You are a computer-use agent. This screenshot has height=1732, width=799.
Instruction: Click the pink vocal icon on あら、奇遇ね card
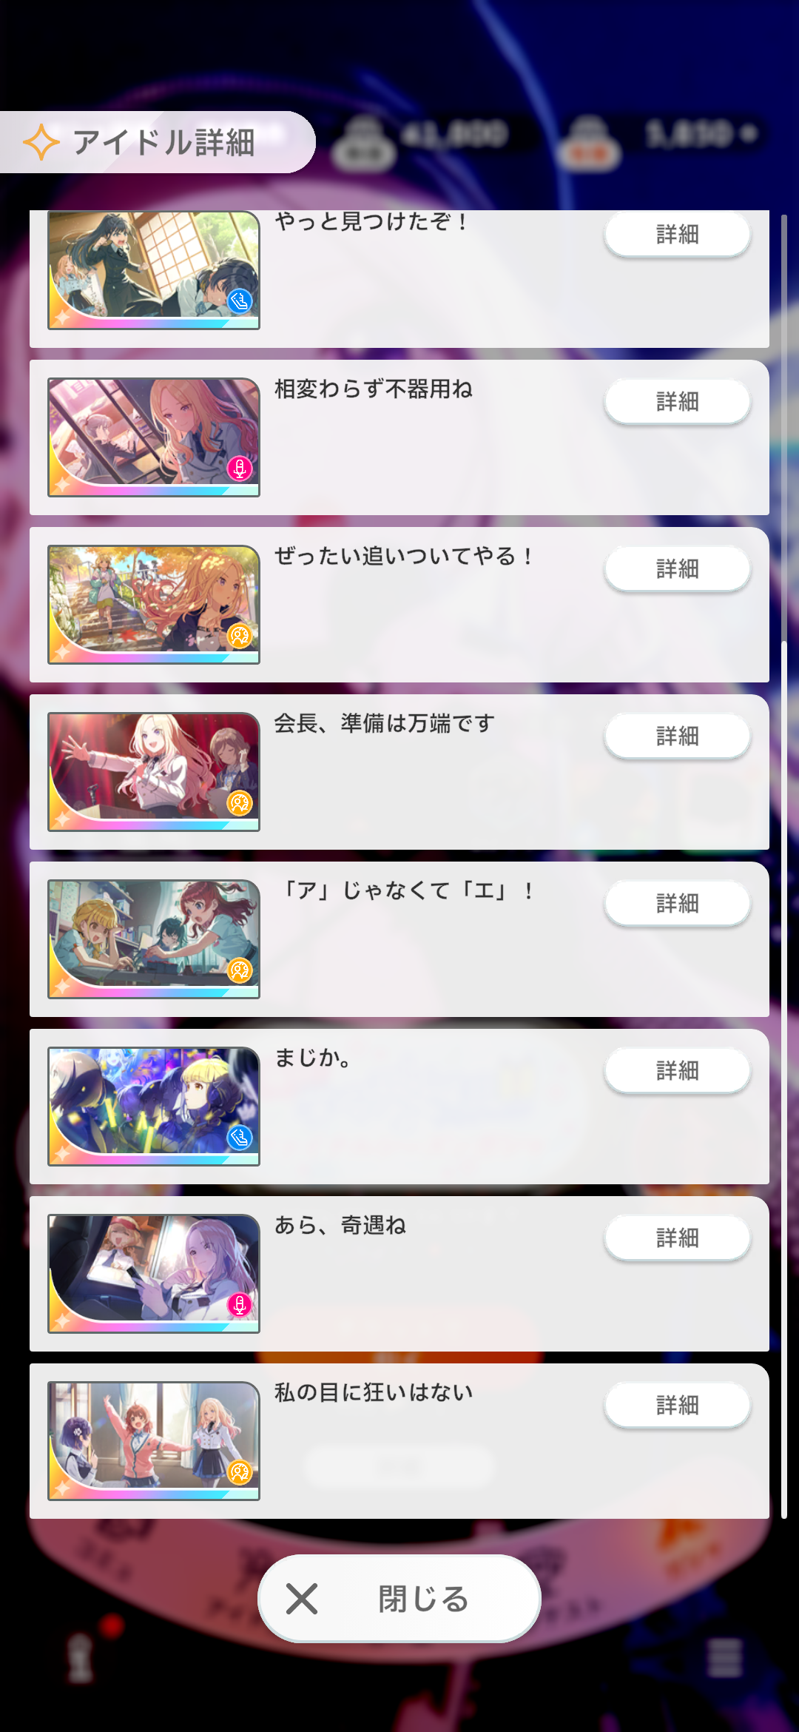coord(240,1305)
